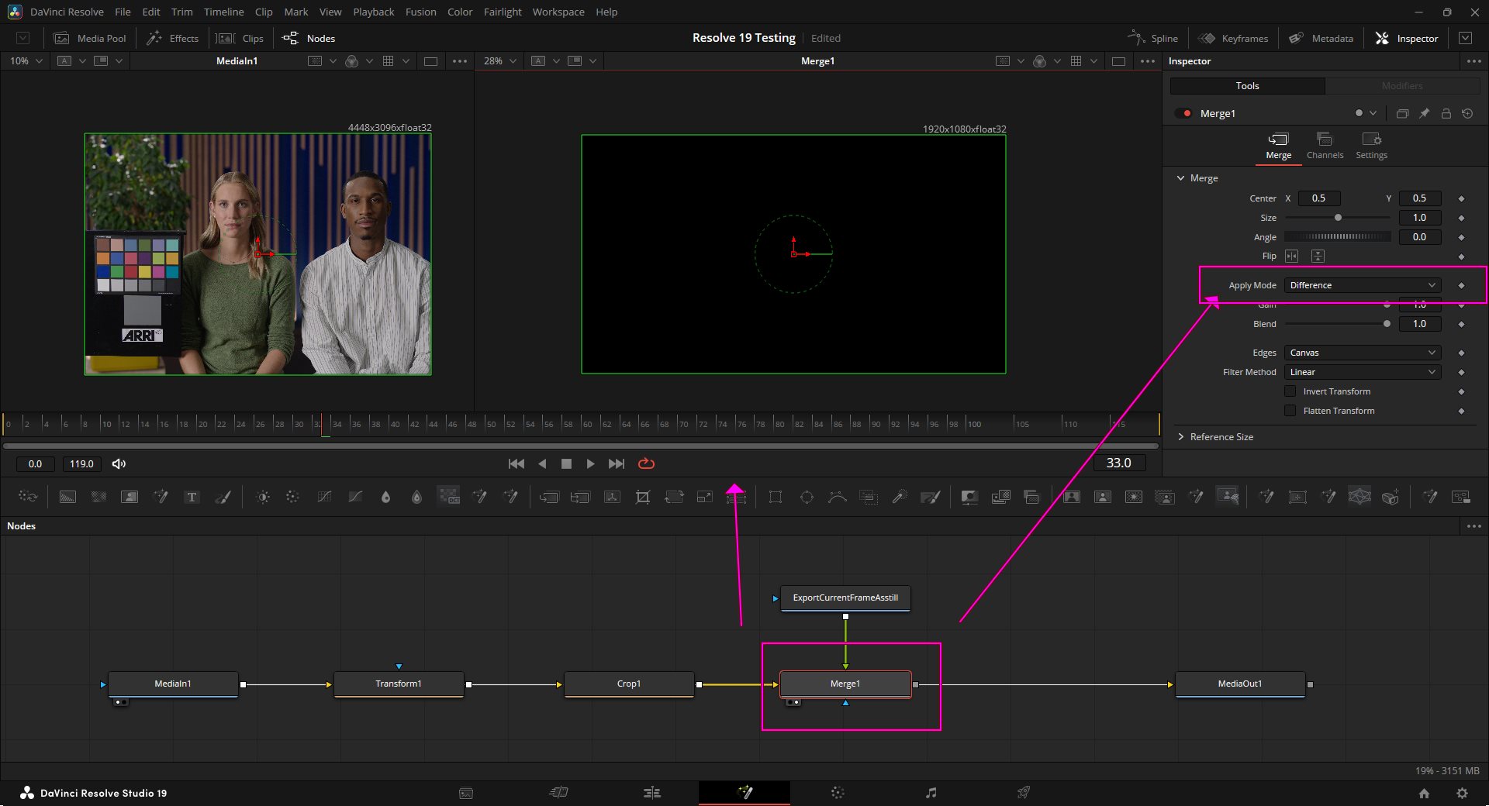Click the Angle thumbwheel control

pyautogui.click(x=1338, y=237)
